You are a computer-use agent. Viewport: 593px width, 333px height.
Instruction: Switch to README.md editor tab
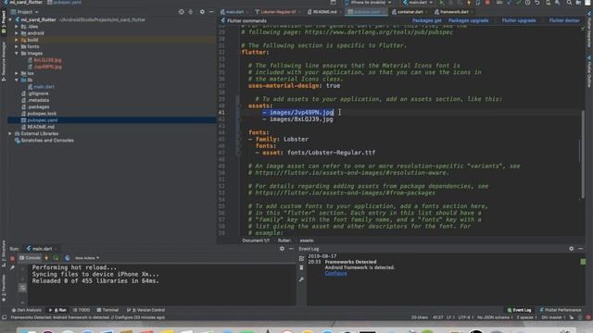pyautogui.click(x=325, y=12)
